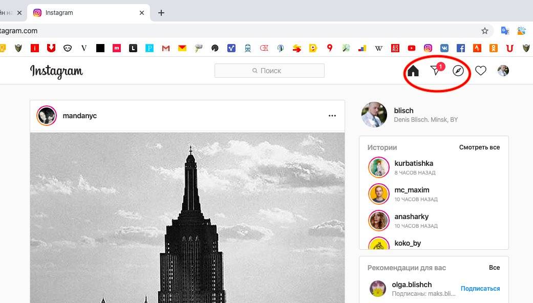Open Wikipedia bookmark in bookmarks bar
The height and width of the screenshot is (303, 533).
(379, 48)
